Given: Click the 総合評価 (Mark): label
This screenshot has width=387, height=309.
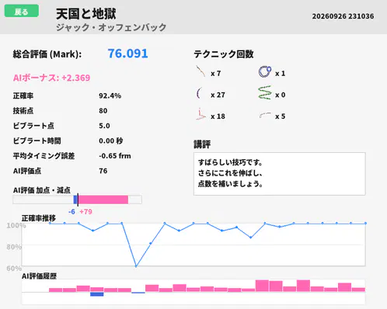Looking at the screenshot, I should tap(47, 54).
